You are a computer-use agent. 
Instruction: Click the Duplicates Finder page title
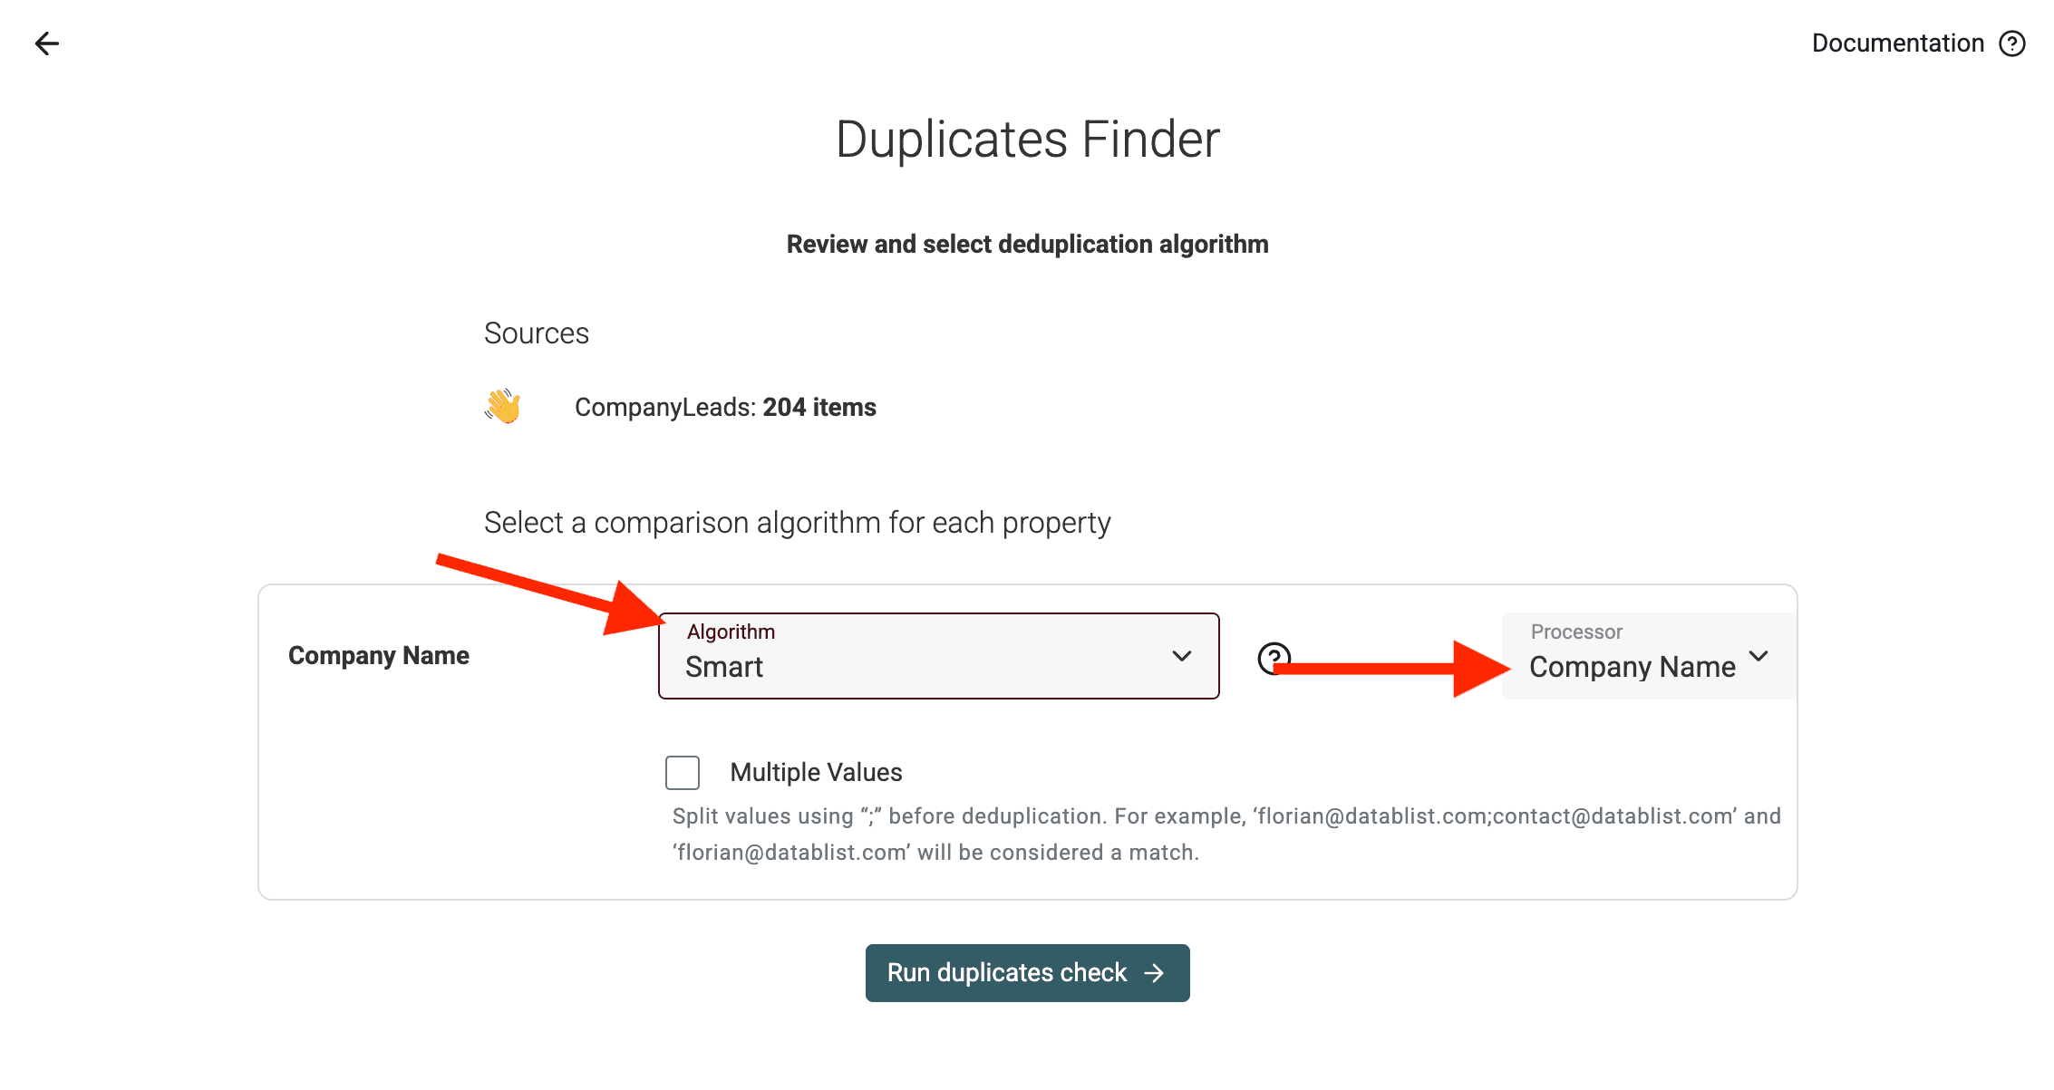(1027, 138)
